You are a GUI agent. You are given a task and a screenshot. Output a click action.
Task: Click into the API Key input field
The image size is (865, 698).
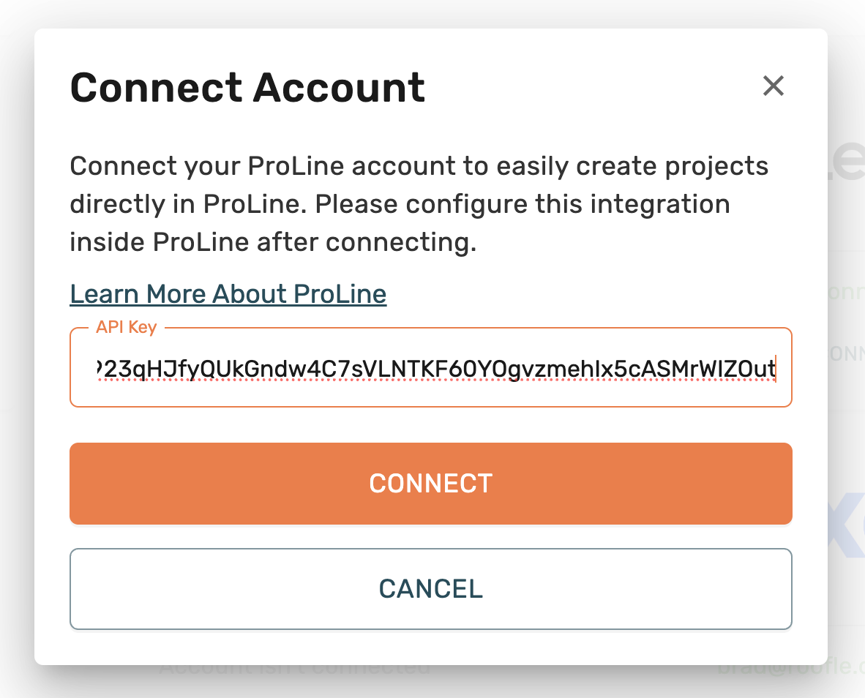click(430, 369)
